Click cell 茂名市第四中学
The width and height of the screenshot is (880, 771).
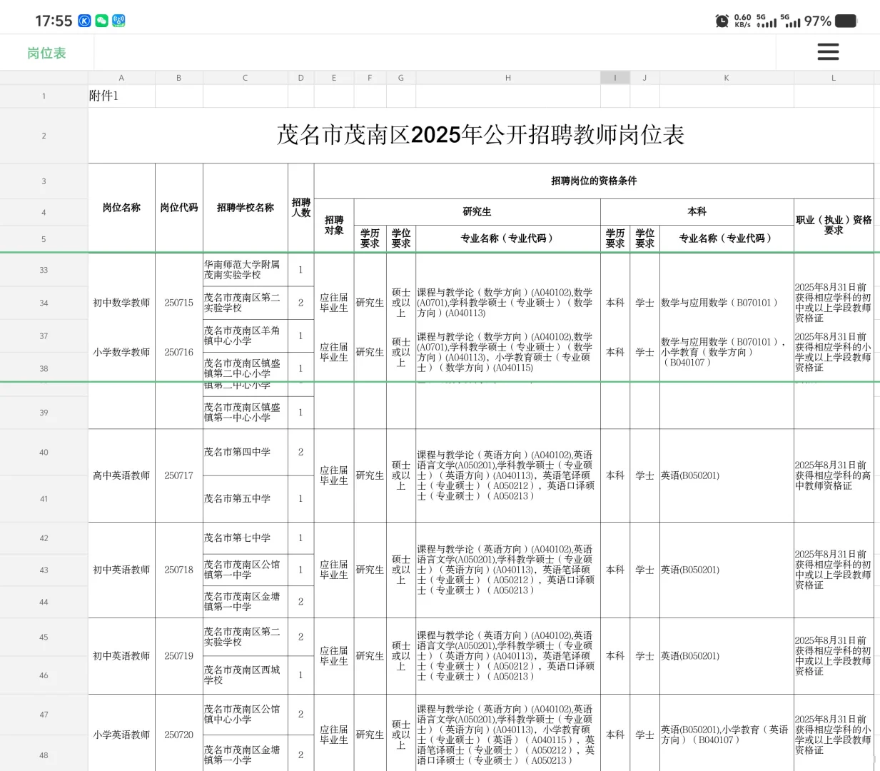(246, 453)
